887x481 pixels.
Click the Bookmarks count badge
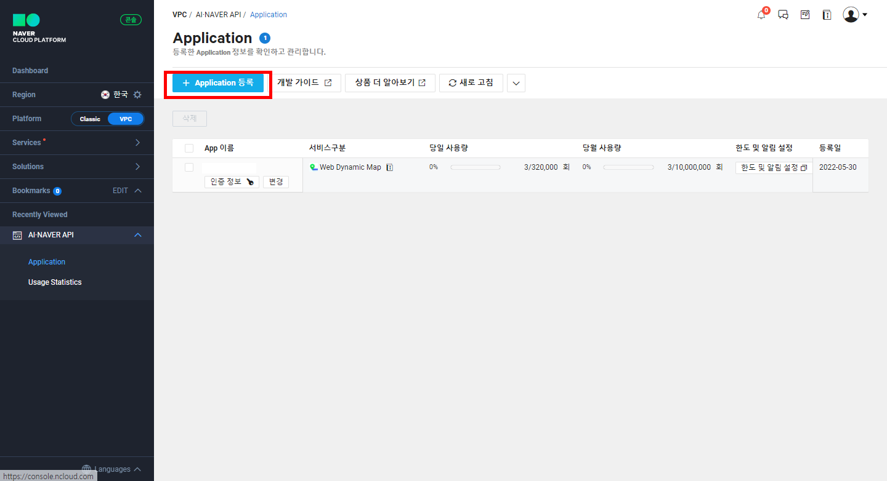pyautogui.click(x=57, y=191)
